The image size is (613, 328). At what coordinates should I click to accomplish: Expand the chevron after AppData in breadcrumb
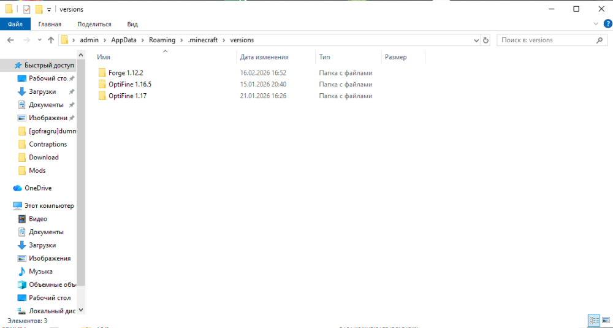(143, 40)
